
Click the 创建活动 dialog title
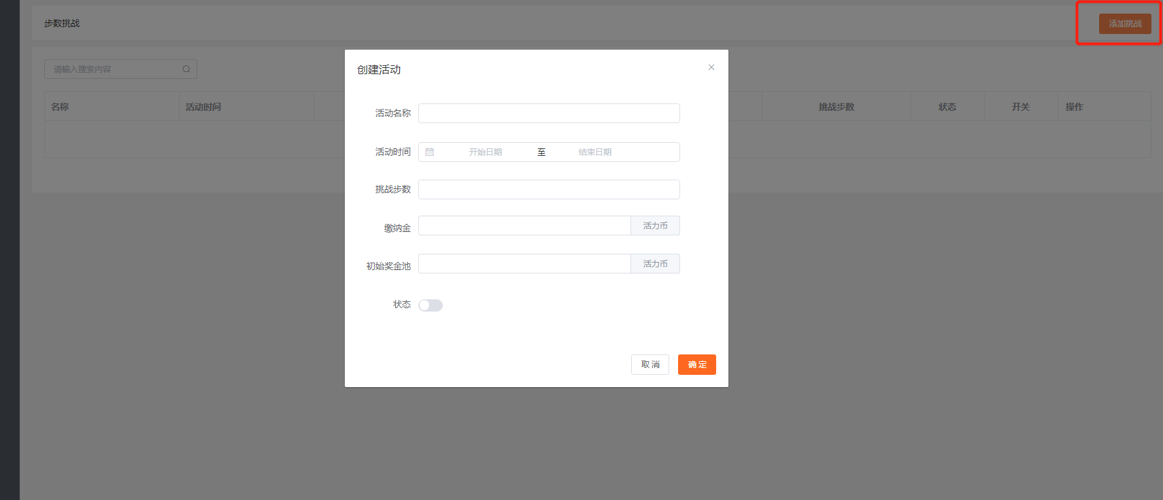point(379,69)
